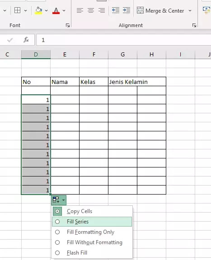Choose Flash Fill option

click(92, 253)
